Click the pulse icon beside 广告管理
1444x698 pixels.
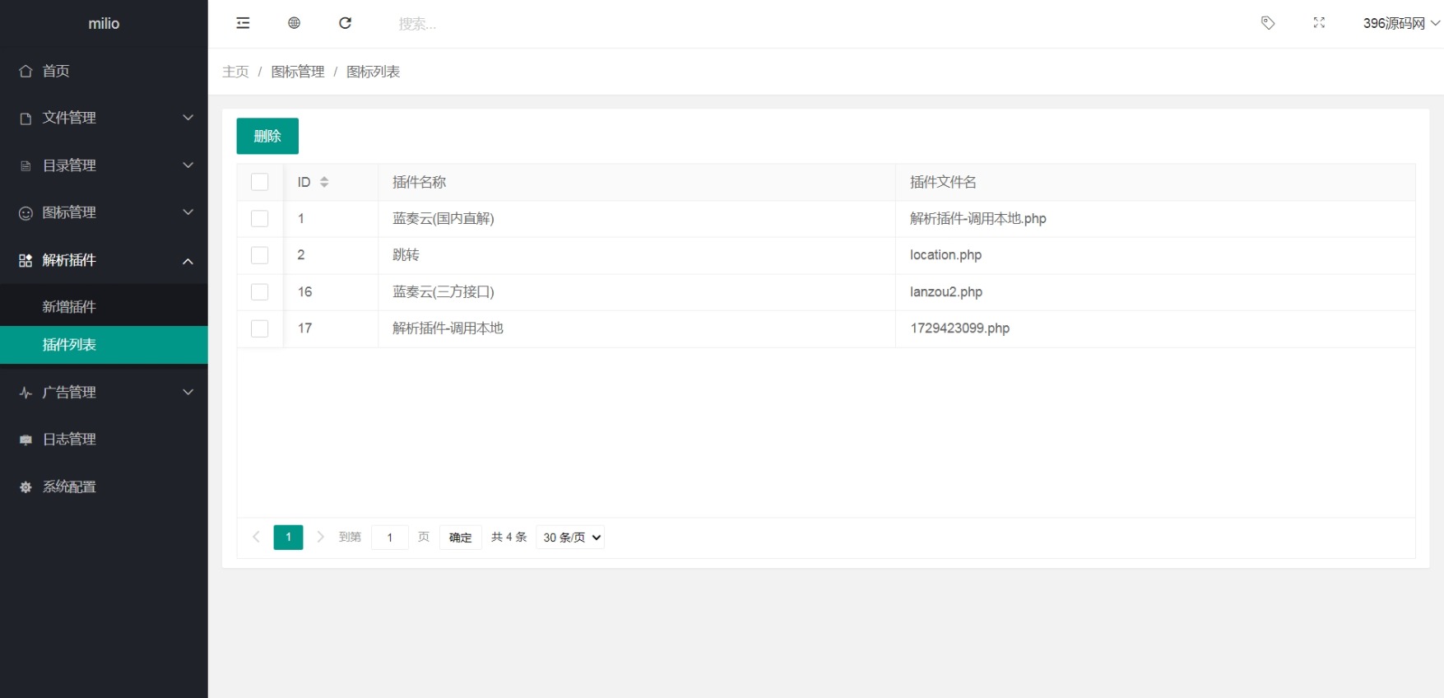point(26,393)
